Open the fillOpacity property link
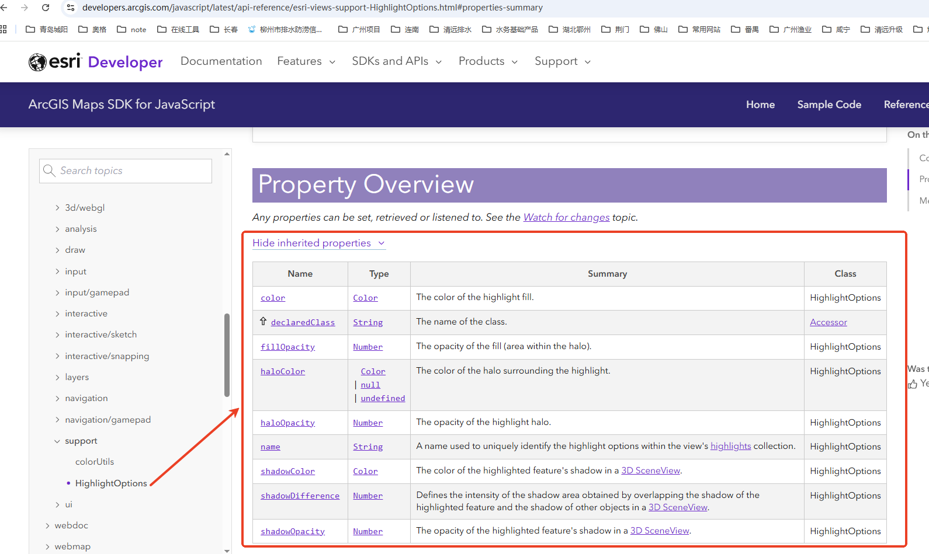Screen dimensions: 929x554 coord(287,347)
